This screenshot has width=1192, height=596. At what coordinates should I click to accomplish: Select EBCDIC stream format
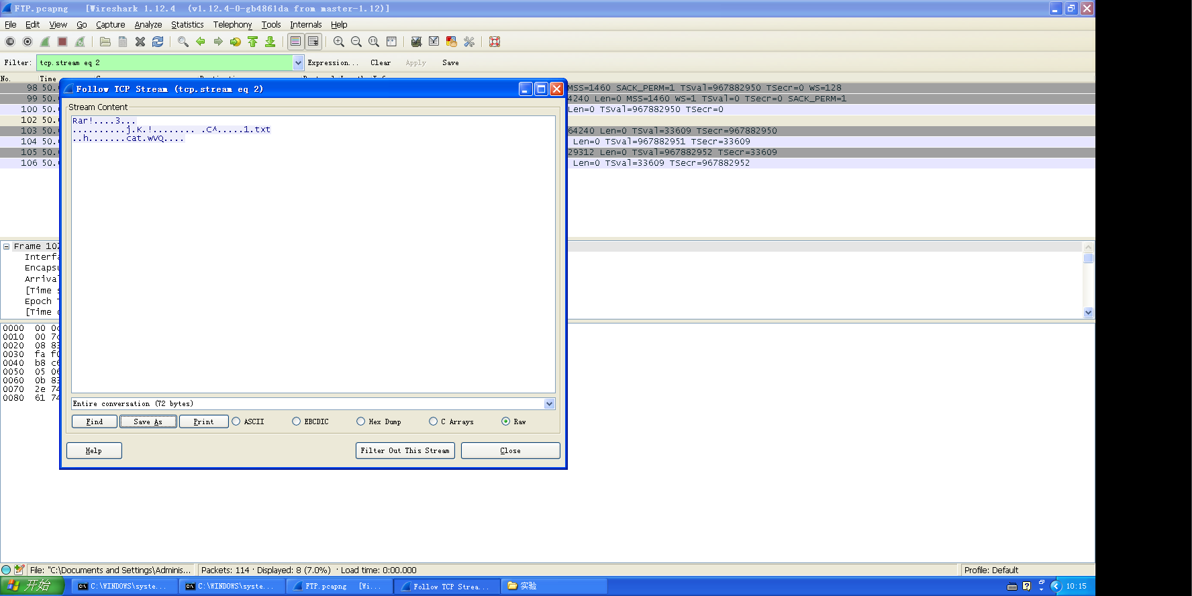point(310,421)
